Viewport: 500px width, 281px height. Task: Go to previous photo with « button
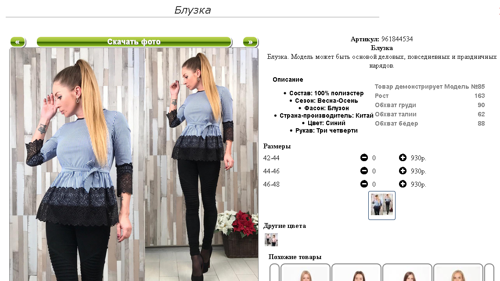(18, 42)
